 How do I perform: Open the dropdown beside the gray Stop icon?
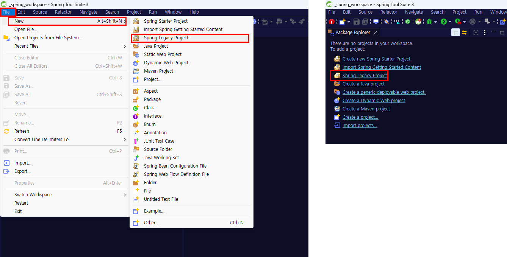pyautogui.click(x=479, y=22)
